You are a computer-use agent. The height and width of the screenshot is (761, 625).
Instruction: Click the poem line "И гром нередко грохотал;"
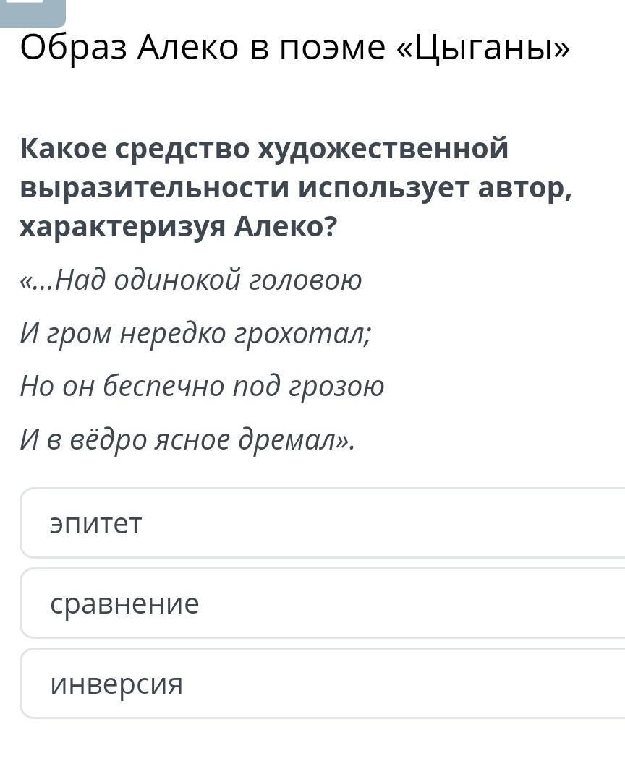click(196, 334)
